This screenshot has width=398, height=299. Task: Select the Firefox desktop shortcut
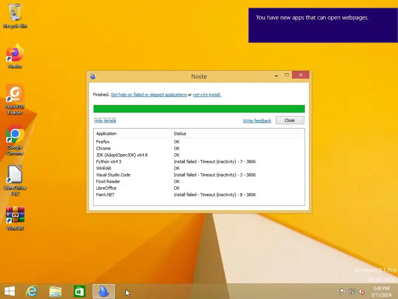(x=15, y=56)
